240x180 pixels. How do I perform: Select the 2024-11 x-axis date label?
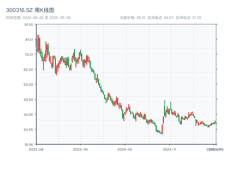pyautogui.click(x=169, y=149)
